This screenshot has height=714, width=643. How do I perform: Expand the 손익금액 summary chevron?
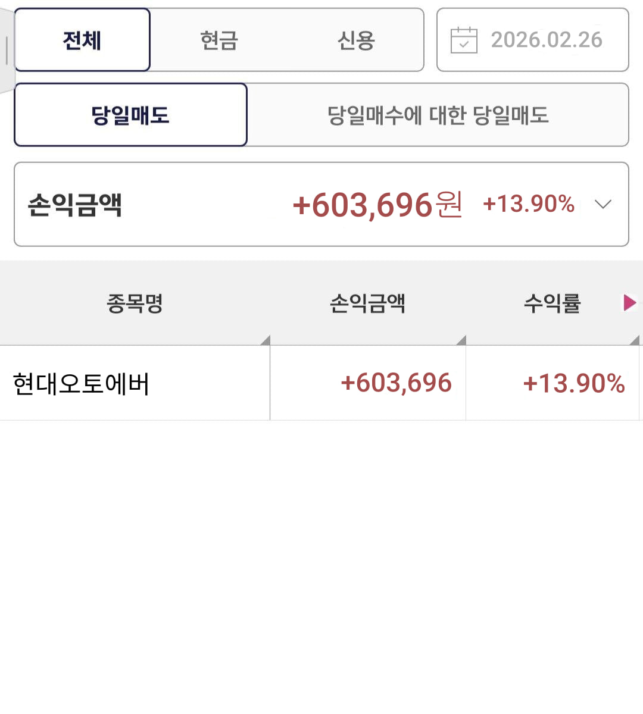tap(603, 205)
